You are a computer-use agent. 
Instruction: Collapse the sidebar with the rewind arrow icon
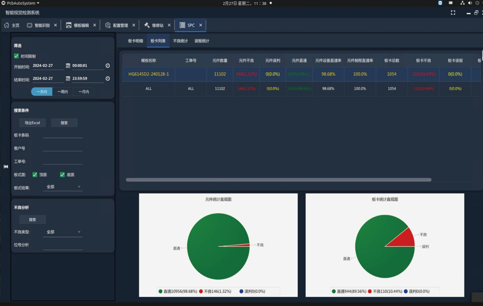click(6, 166)
